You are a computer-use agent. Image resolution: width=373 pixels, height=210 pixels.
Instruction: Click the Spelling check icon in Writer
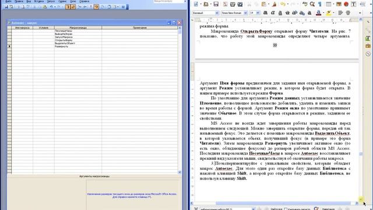(305, 4)
